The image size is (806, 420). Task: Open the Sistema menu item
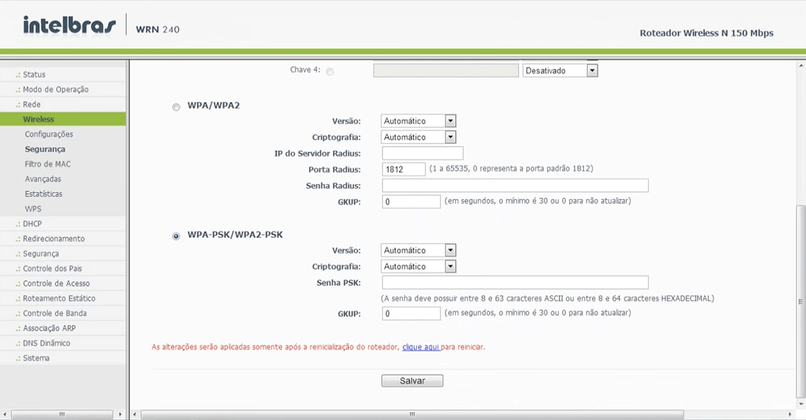click(x=36, y=358)
